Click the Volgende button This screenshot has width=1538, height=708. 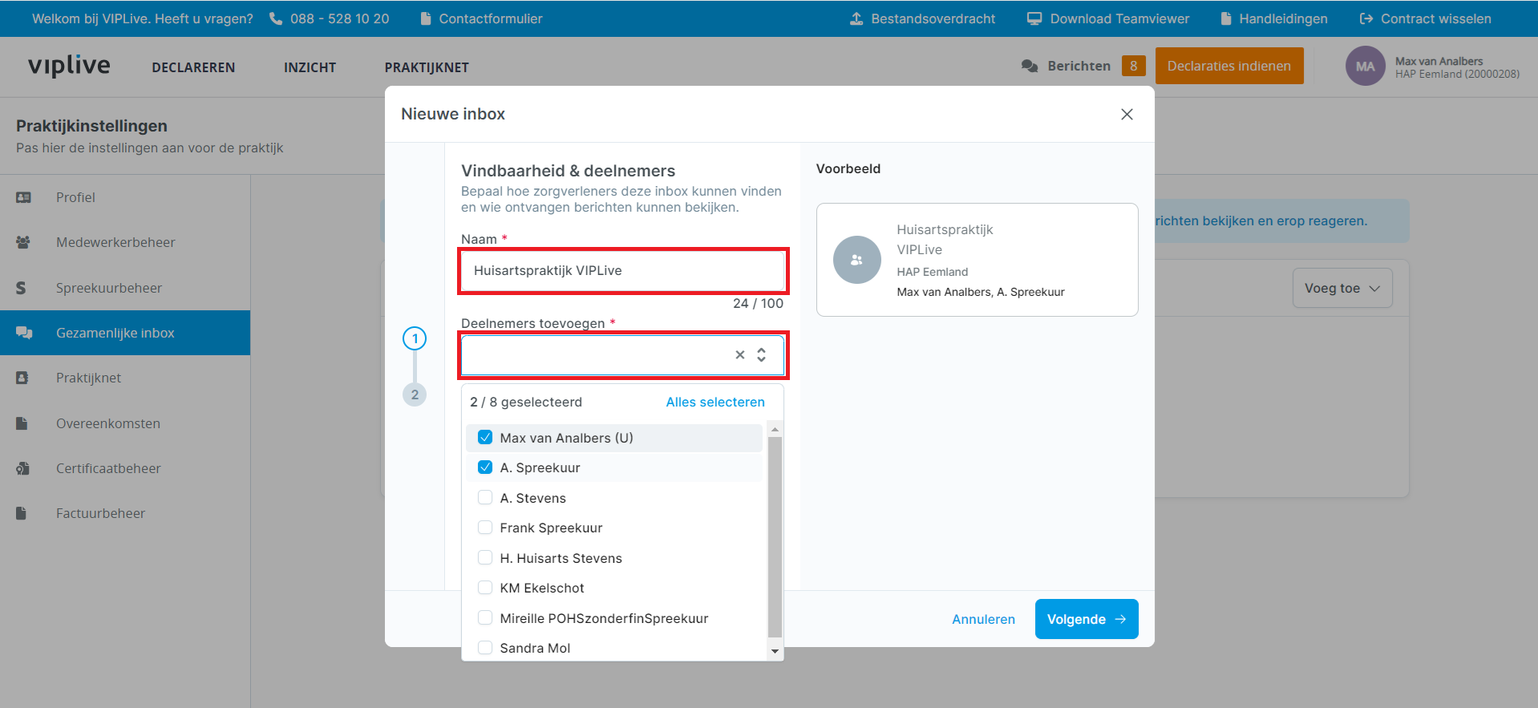click(x=1086, y=619)
